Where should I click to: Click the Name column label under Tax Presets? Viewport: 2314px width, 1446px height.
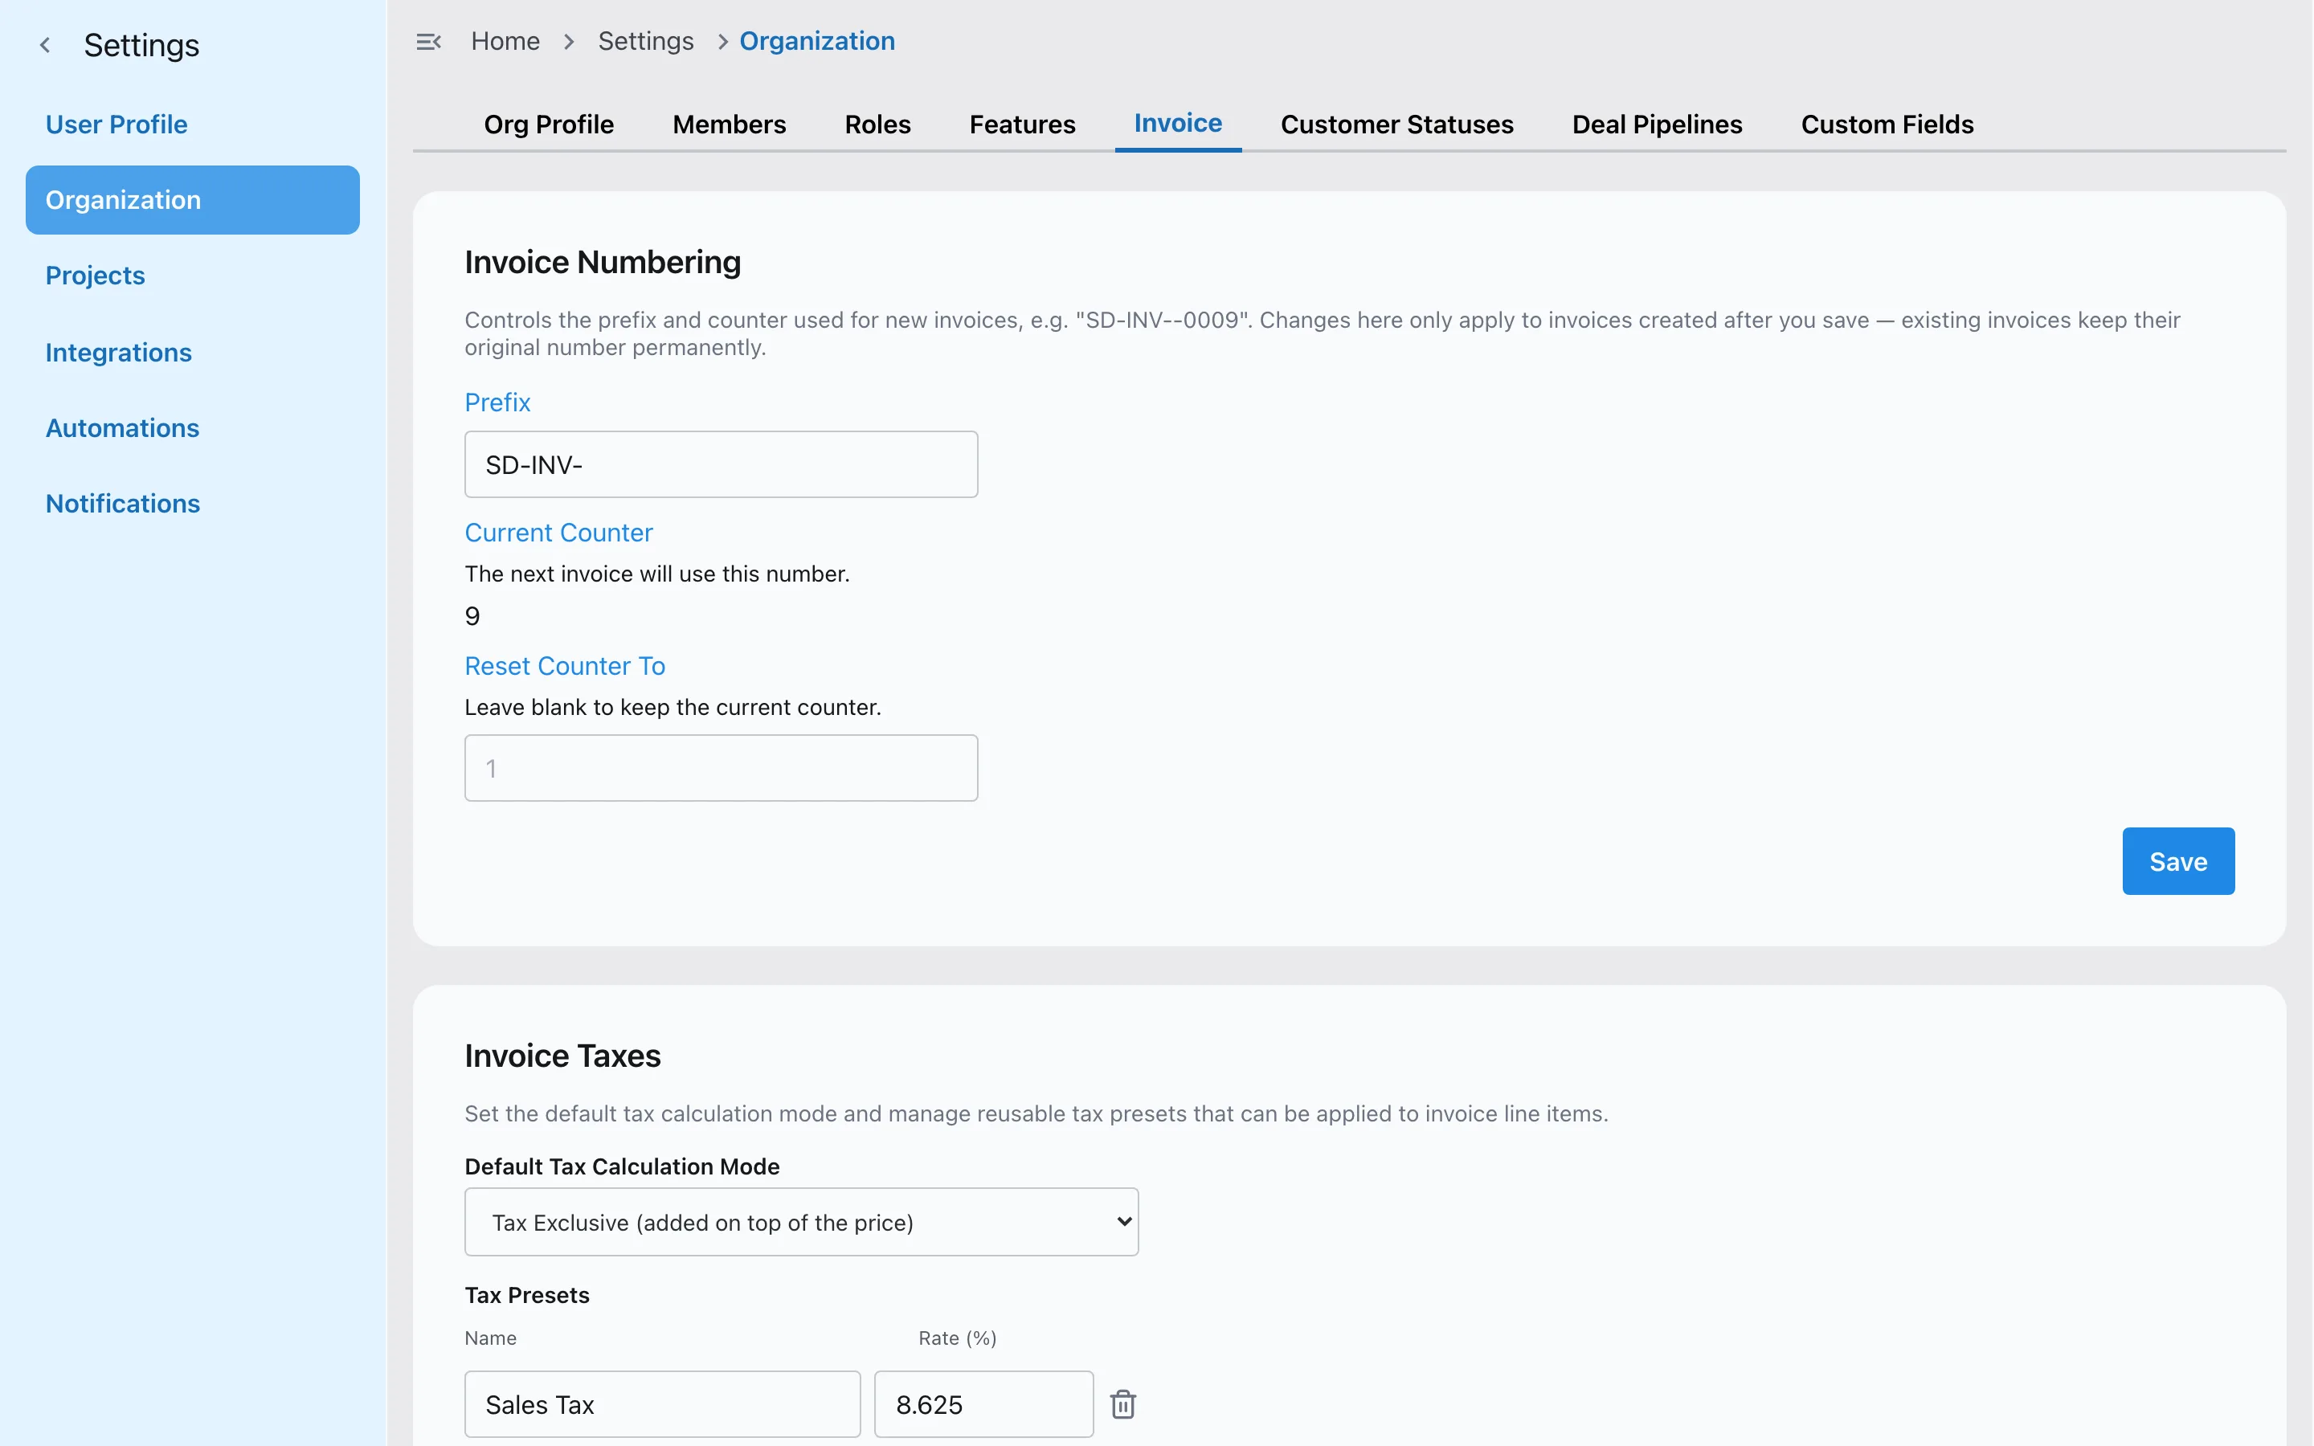pyautogui.click(x=491, y=1338)
